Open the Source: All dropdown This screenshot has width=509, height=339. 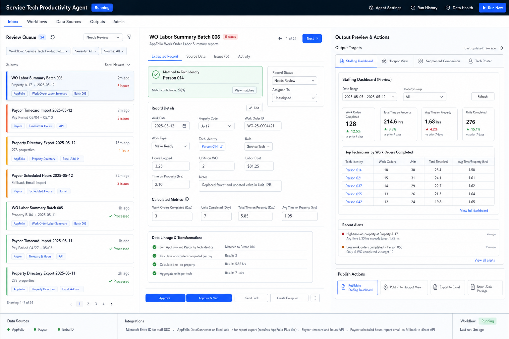114,51
